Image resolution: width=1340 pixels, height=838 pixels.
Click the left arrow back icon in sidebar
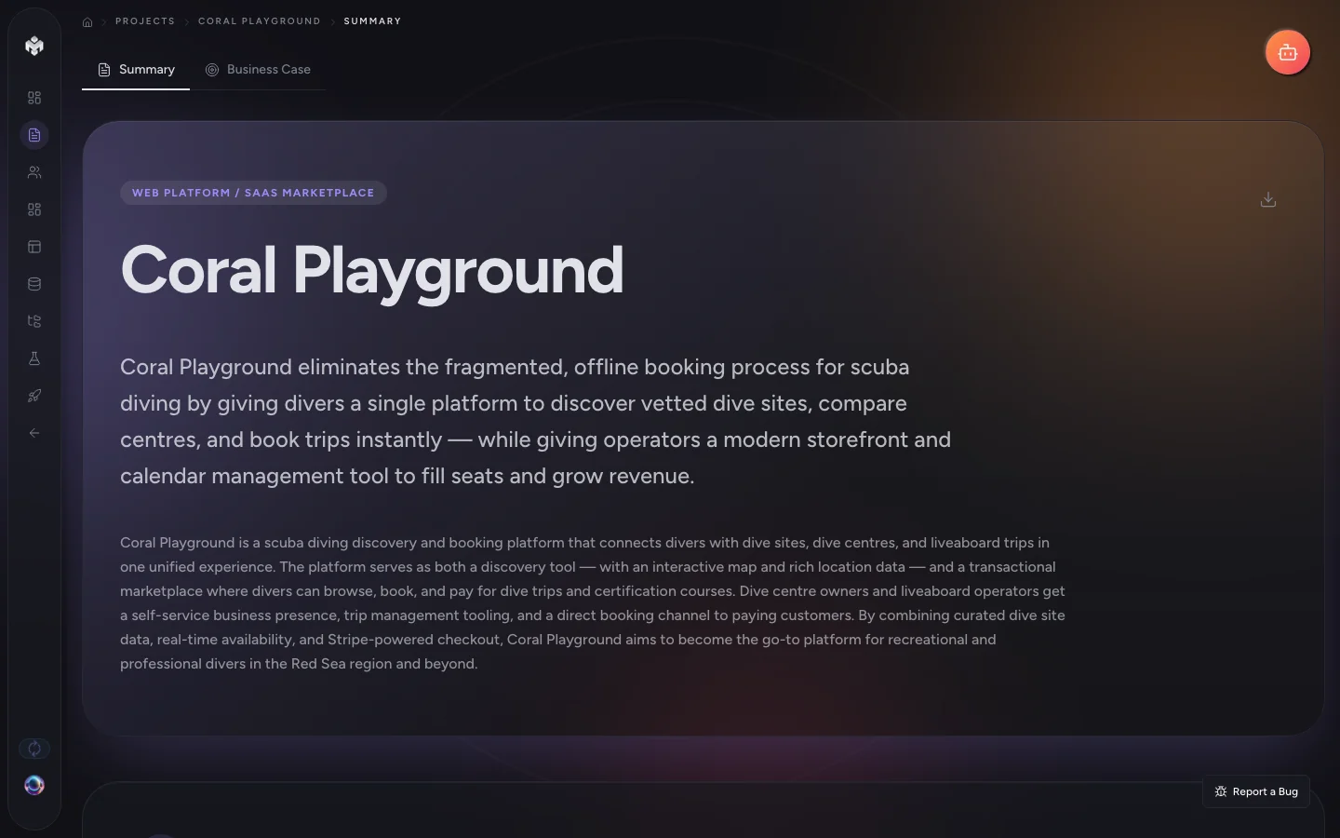(34, 433)
